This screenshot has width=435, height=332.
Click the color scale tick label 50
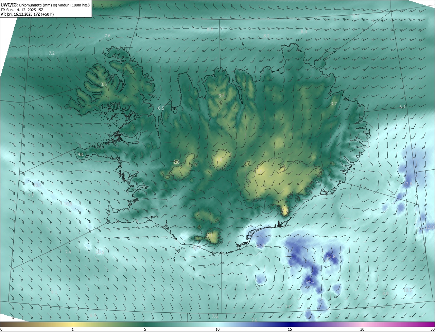click(432, 330)
